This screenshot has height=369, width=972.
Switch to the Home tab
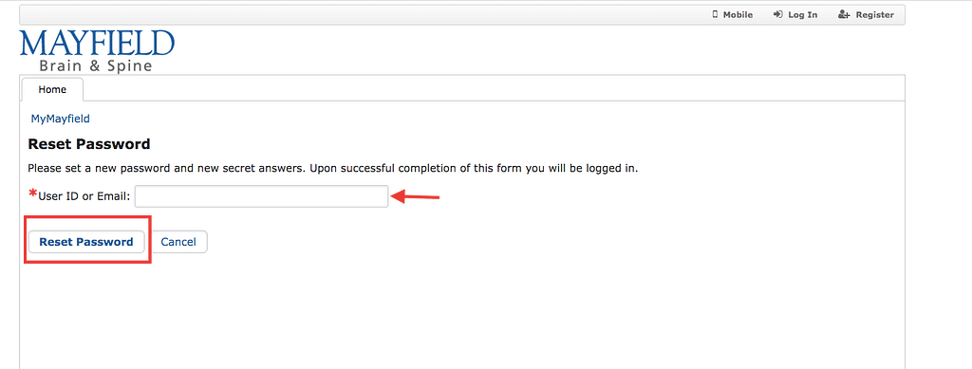point(52,89)
